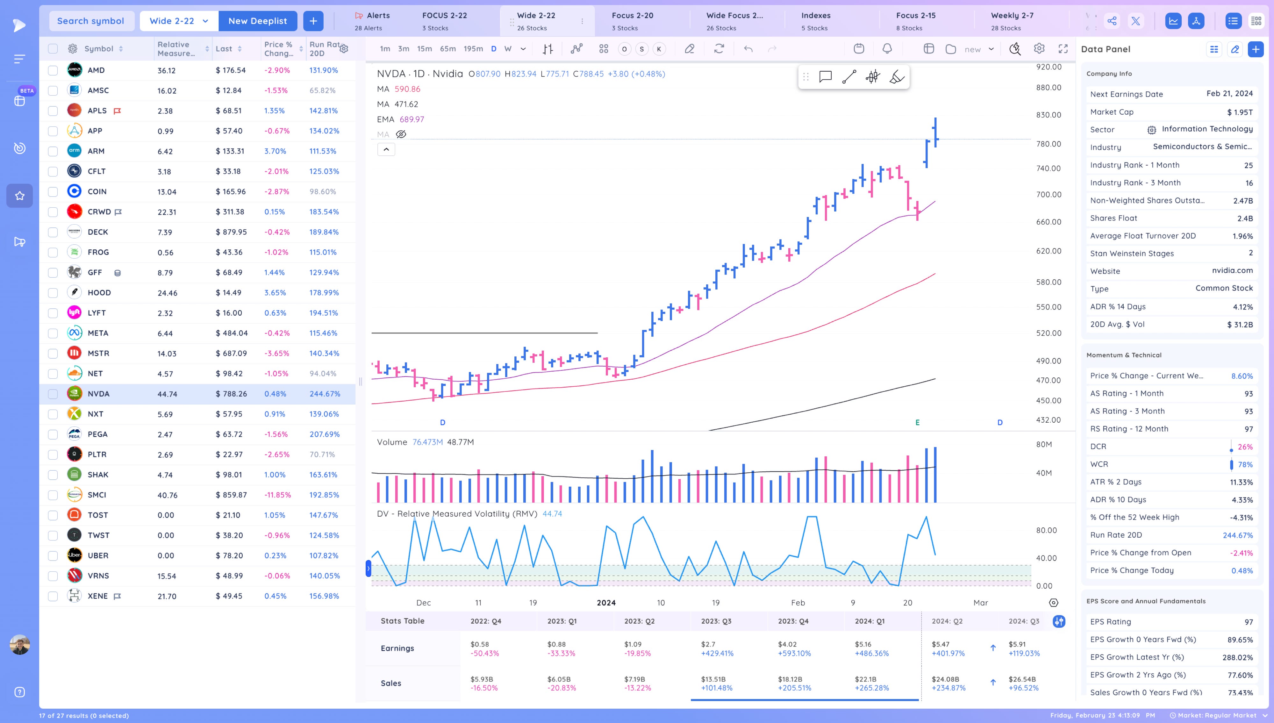
Task: Click the DCR indicator slider
Action: (1231, 447)
